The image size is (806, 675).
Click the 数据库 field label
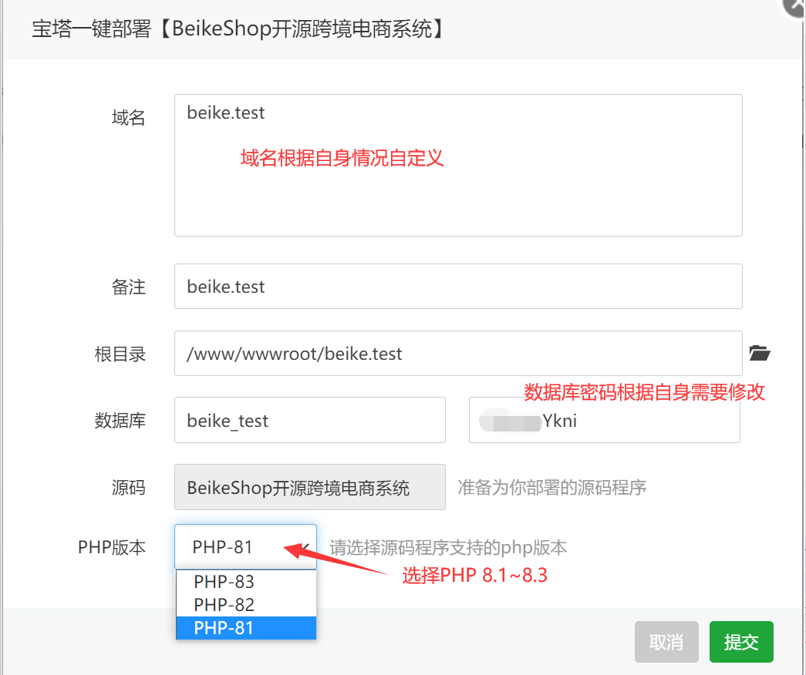(120, 421)
